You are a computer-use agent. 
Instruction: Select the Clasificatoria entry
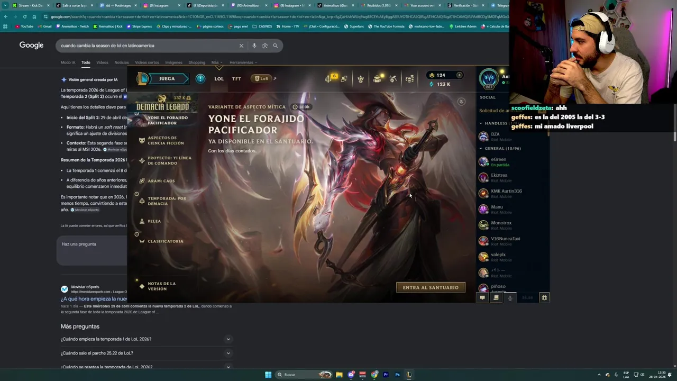point(161,241)
